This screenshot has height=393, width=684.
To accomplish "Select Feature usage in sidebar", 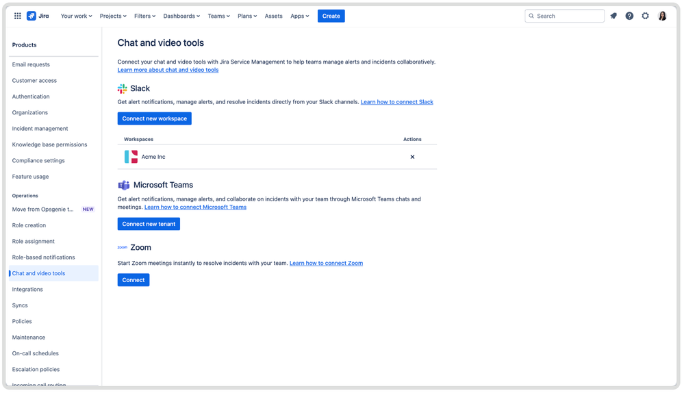I will click(x=53, y=177).
